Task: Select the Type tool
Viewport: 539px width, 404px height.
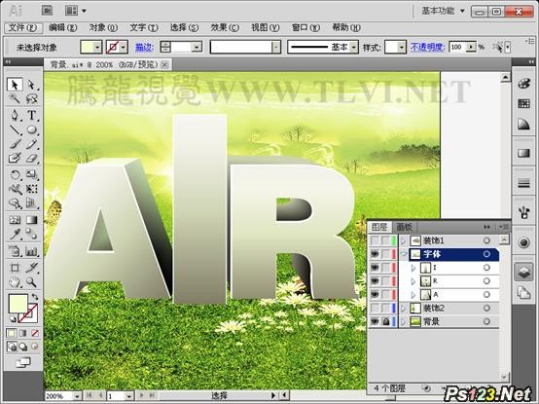Action: click(32, 115)
